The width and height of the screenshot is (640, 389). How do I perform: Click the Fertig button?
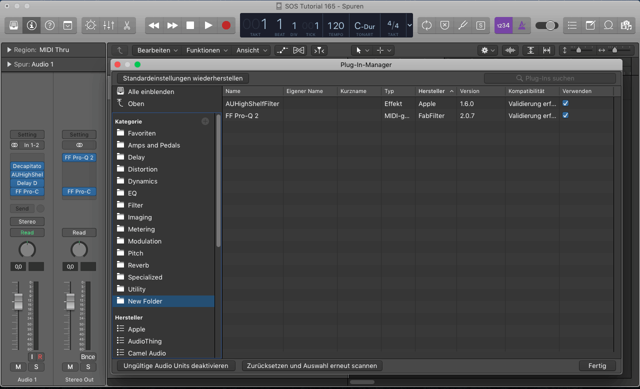[x=597, y=365]
